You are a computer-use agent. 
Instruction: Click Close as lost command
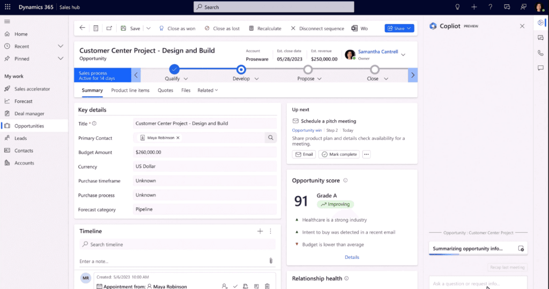[222, 28]
